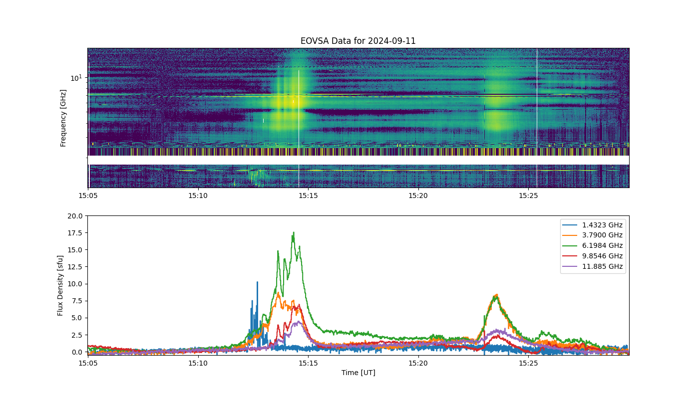Screen dimensions: 699x399
Task: Click the 12.5 tick label on the flux axis
Action: tap(76, 267)
